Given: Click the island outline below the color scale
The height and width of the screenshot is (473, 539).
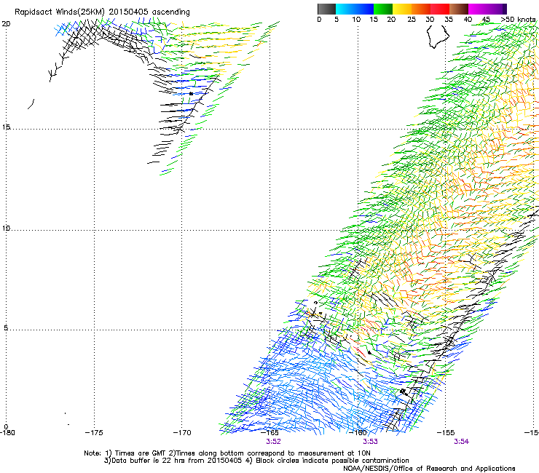Looking at the screenshot, I should click(438, 36).
